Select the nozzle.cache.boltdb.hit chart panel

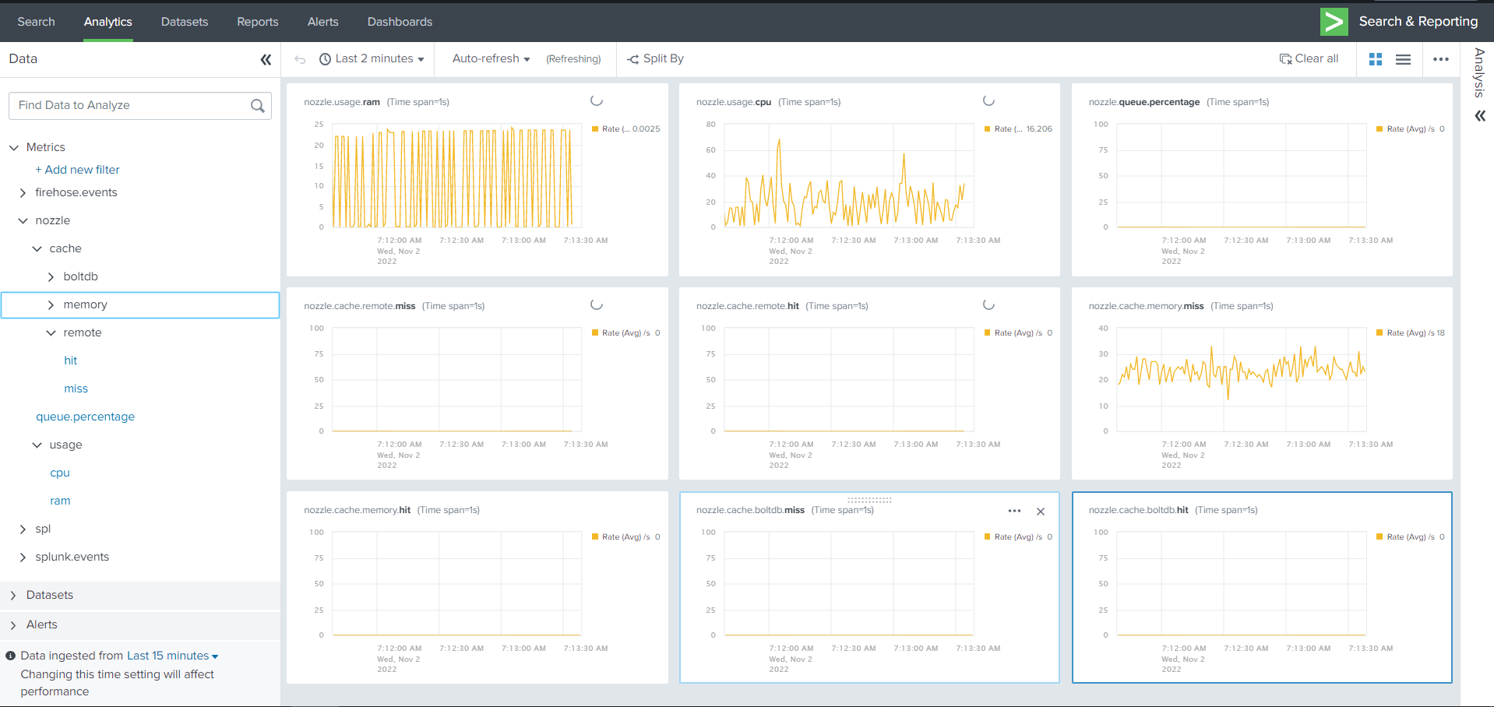coord(1262,587)
